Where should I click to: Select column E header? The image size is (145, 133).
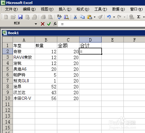[112, 40]
